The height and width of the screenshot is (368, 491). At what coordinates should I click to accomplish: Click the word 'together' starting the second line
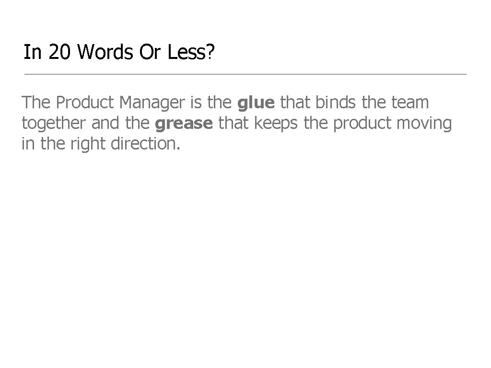pos(54,124)
